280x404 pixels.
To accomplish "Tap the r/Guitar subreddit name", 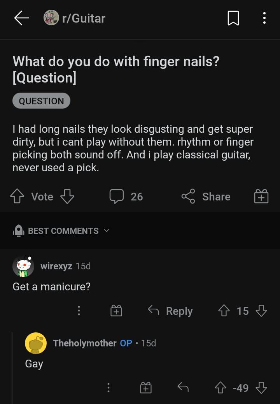I will 84,18.
